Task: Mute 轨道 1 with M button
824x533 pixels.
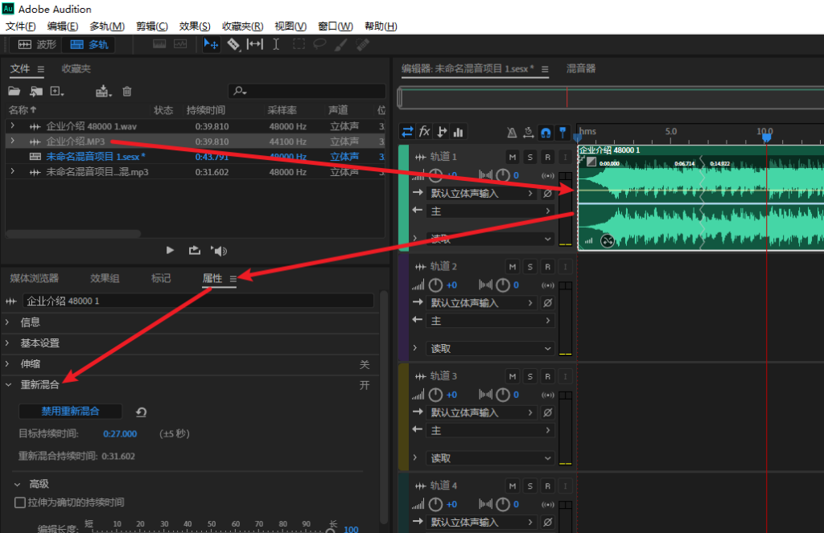Action: 513,157
